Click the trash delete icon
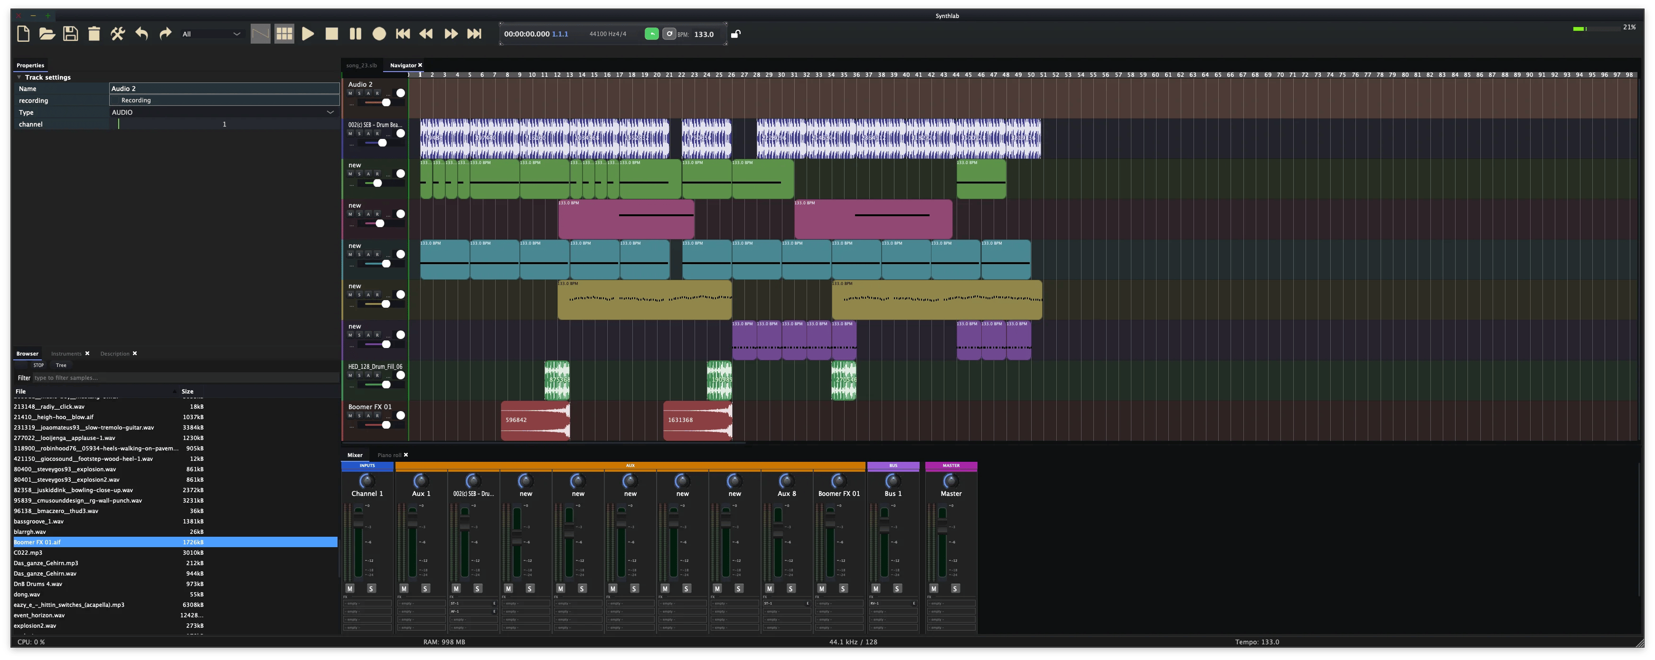The width and height of the screenshot is (1655, 660). click(x=94, y=34)
